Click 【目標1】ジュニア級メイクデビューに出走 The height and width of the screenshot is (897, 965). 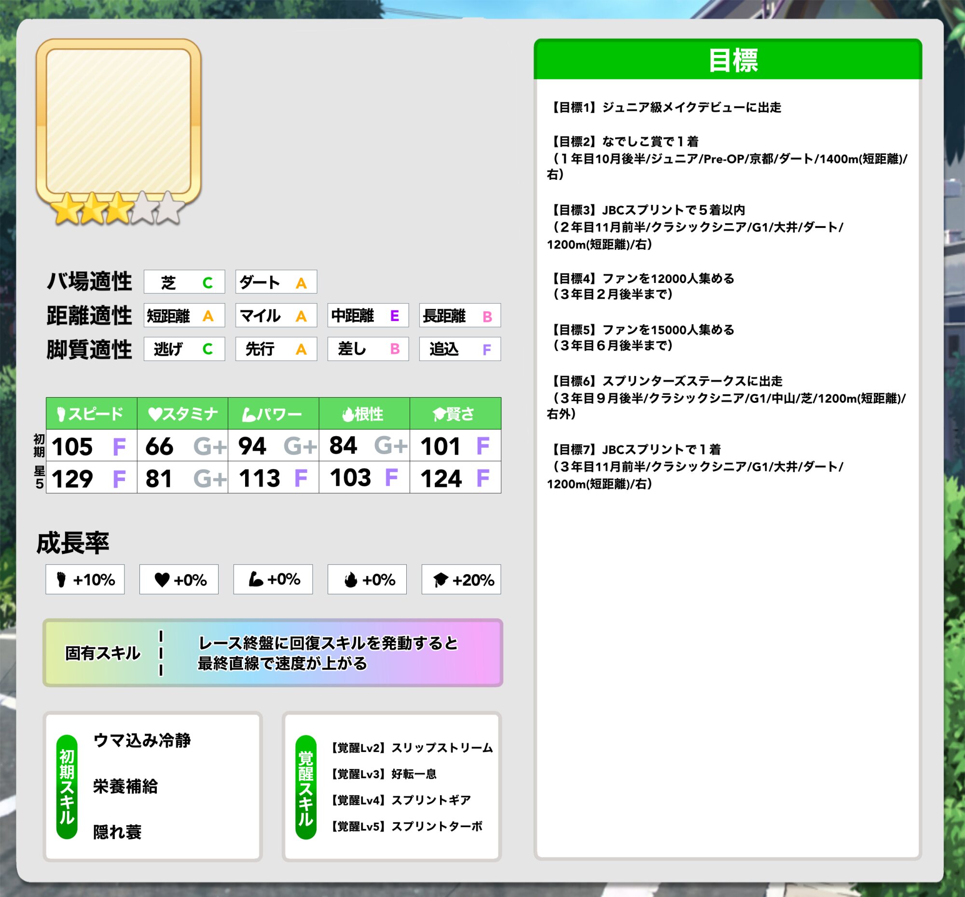[x=664, y=107]
